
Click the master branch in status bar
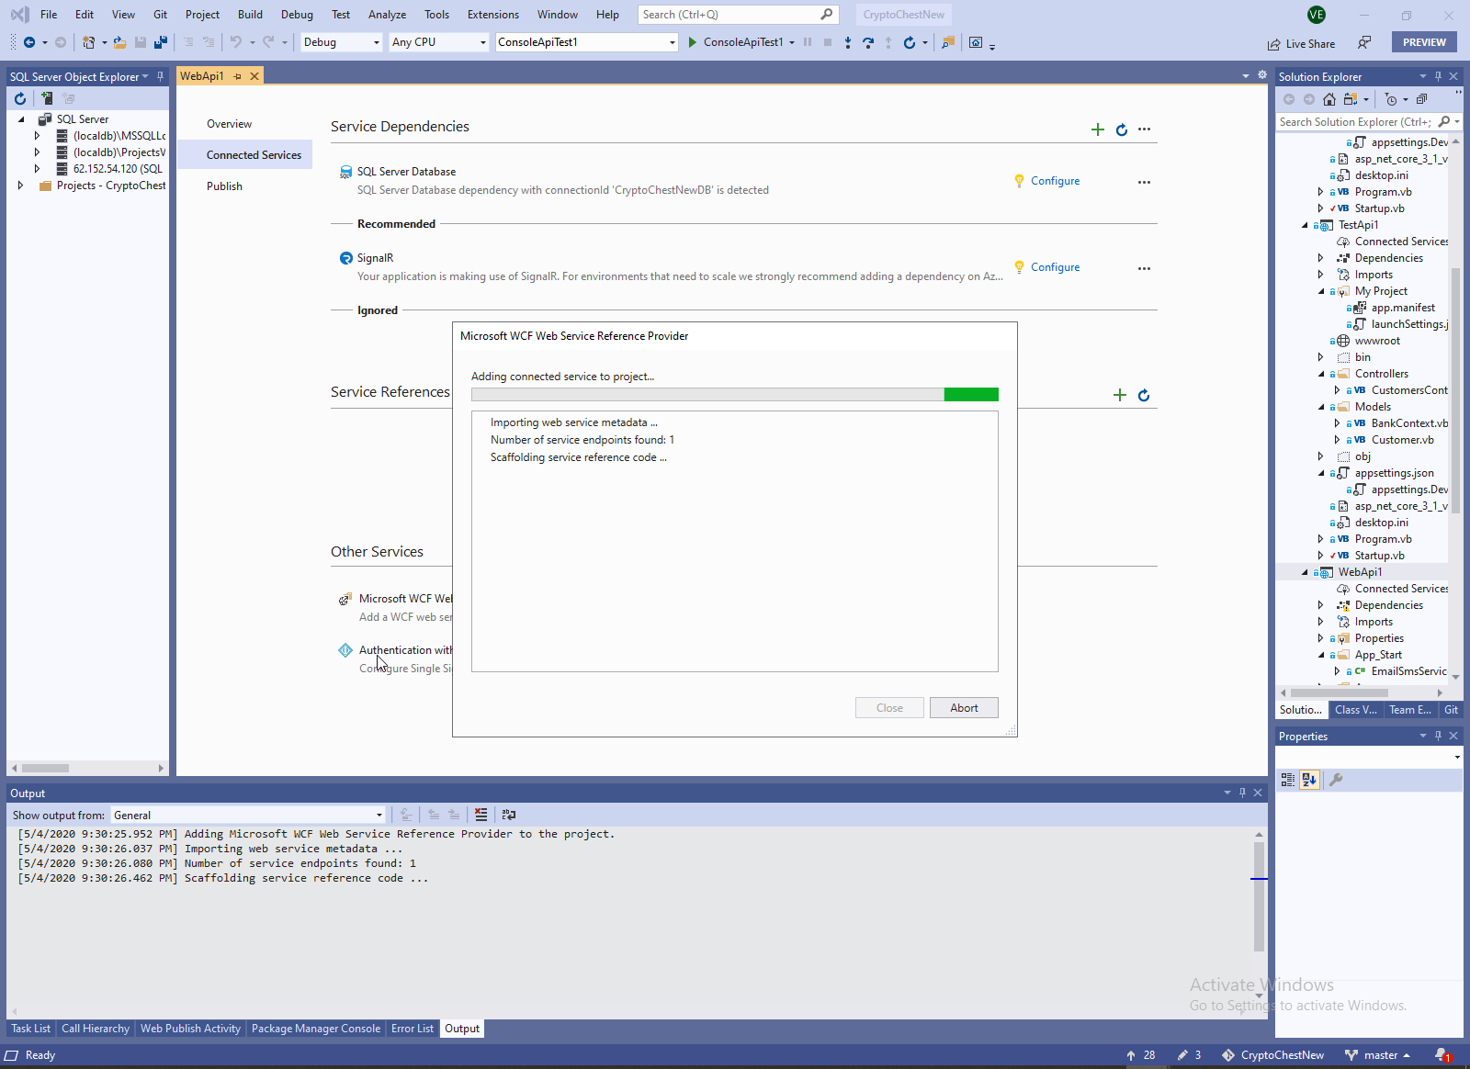(1377, 1055)
